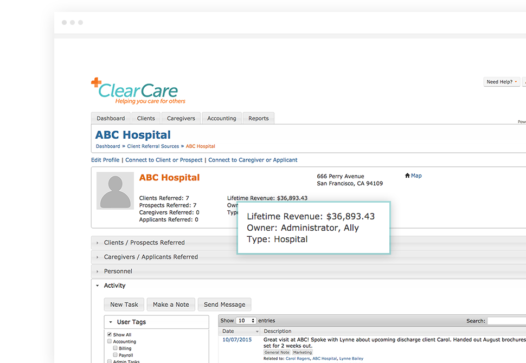Open the 10/07/2015 activity date link
Image resolution: width=526 pixels, height=363 pixels.
(237, 340)
